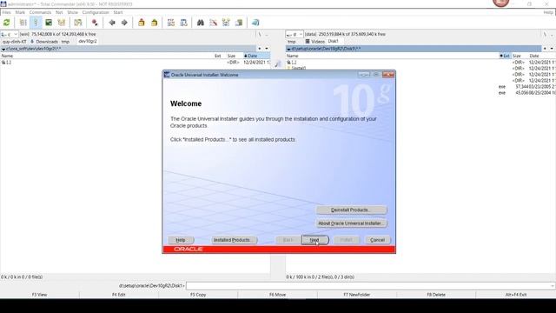Viewport: 556px width, 313px height.
Task: Open the Multi-Rename tool icon
Action: [213, 23]
